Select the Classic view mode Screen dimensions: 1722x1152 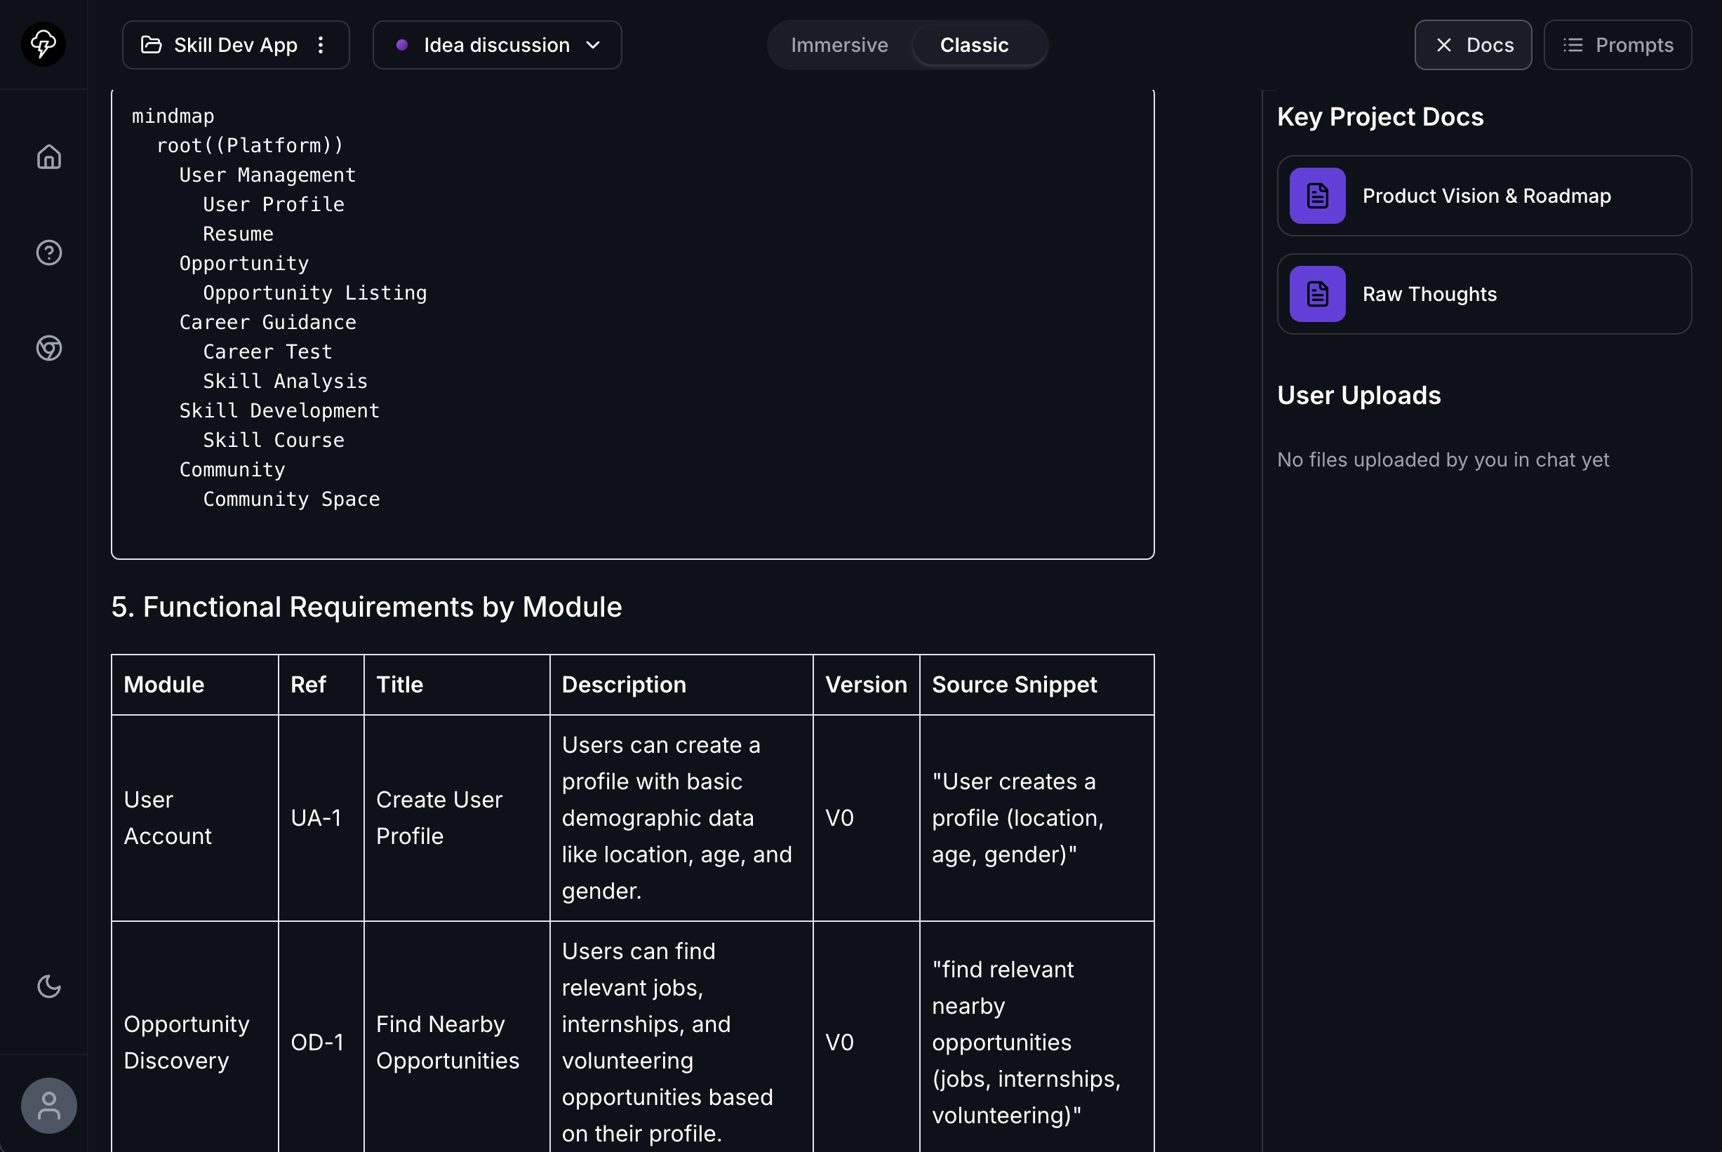(973, 45)
